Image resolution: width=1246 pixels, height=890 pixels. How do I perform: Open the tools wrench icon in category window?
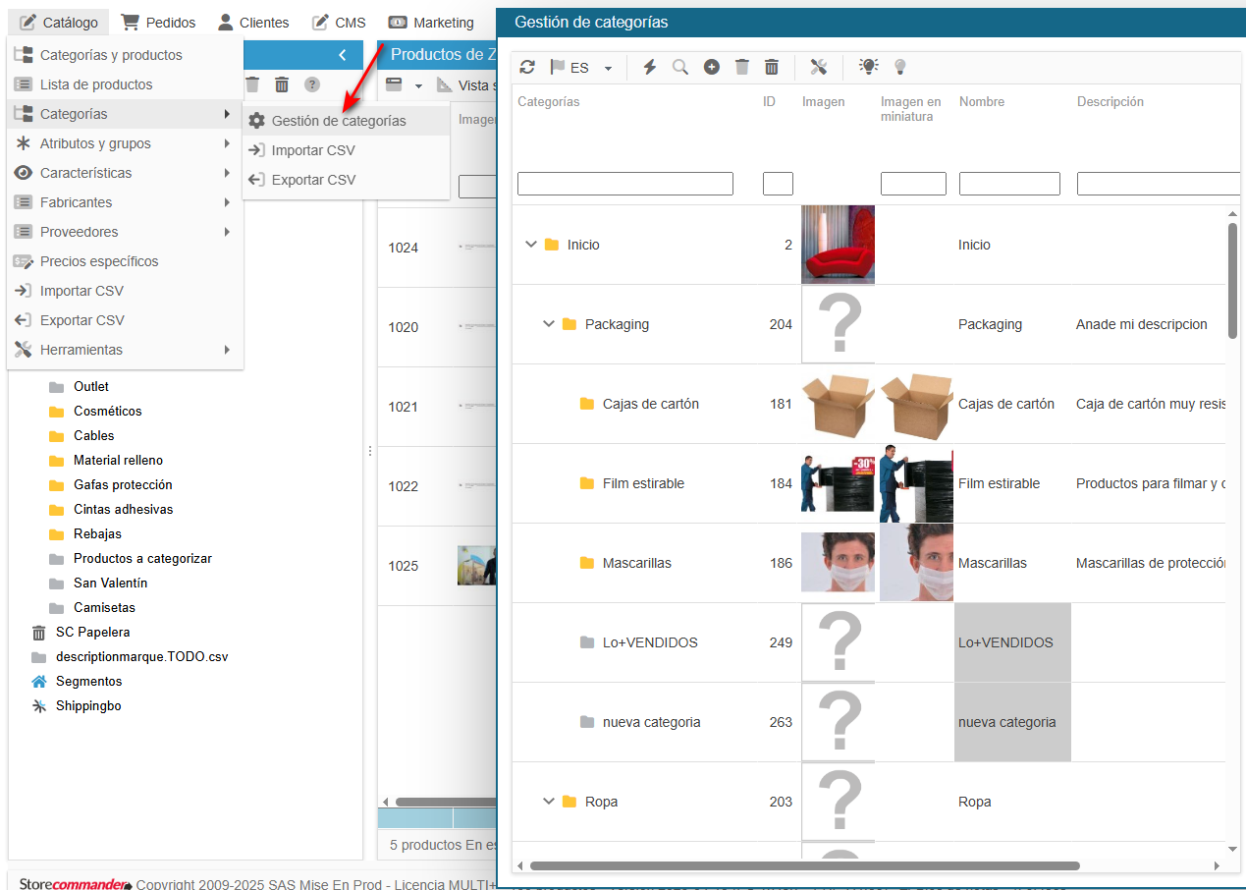819,67
